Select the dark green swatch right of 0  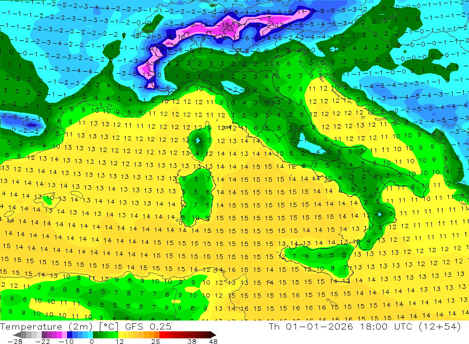click(x=95, y=335)
